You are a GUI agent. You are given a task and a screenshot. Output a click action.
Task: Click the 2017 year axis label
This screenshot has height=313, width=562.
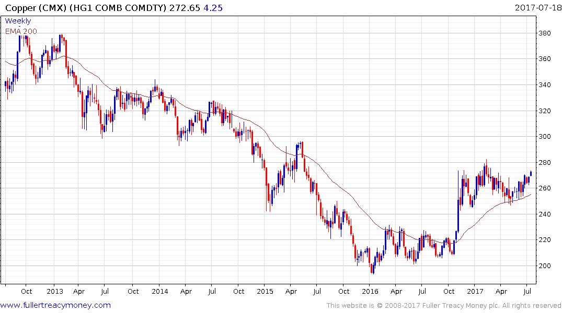coord(475,291)
